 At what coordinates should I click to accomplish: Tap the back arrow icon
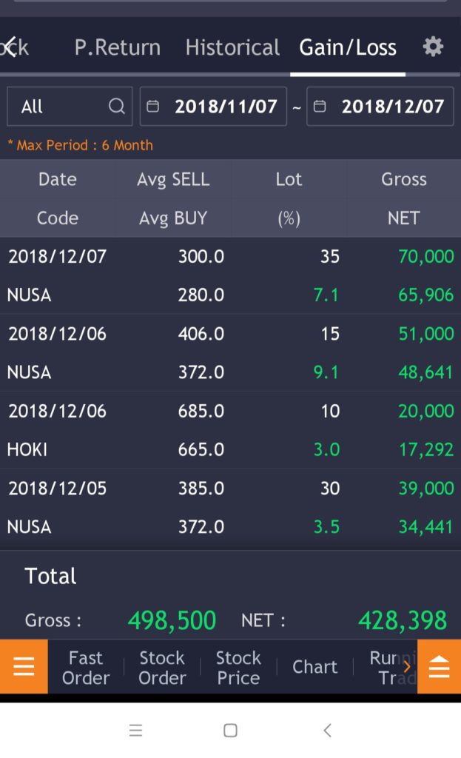[x=10, y=47]
